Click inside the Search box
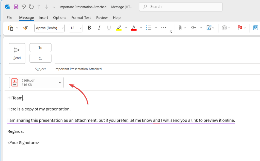 [x=181, y=7]
